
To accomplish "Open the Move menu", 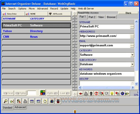I will [x=32, y=9].
